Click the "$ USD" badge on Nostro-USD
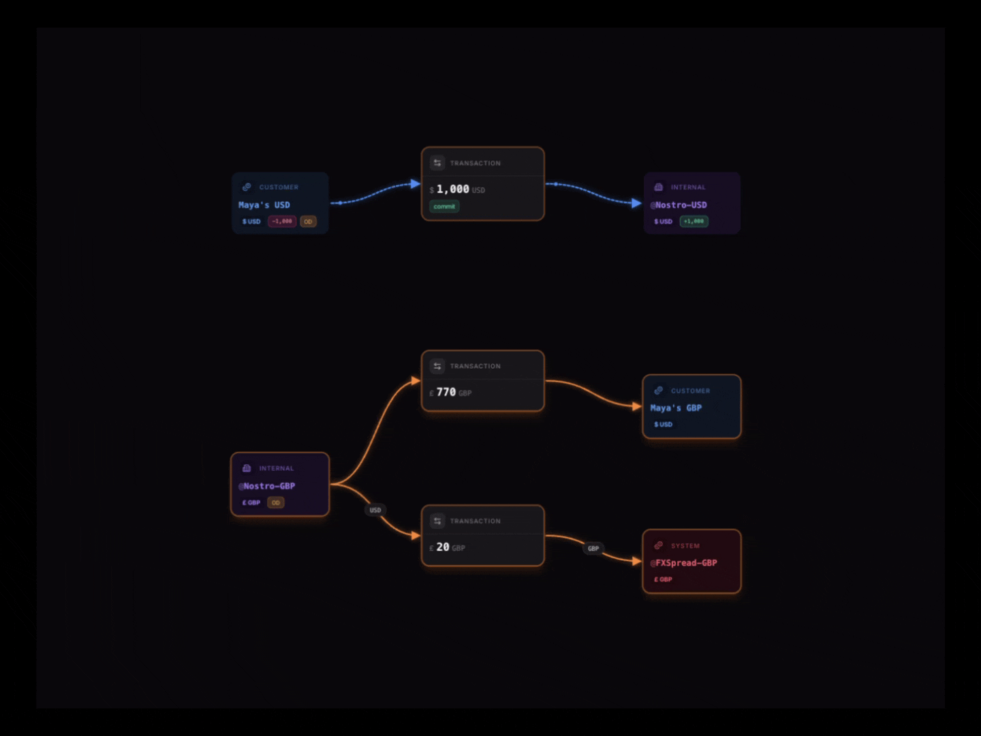 point(663,221)
